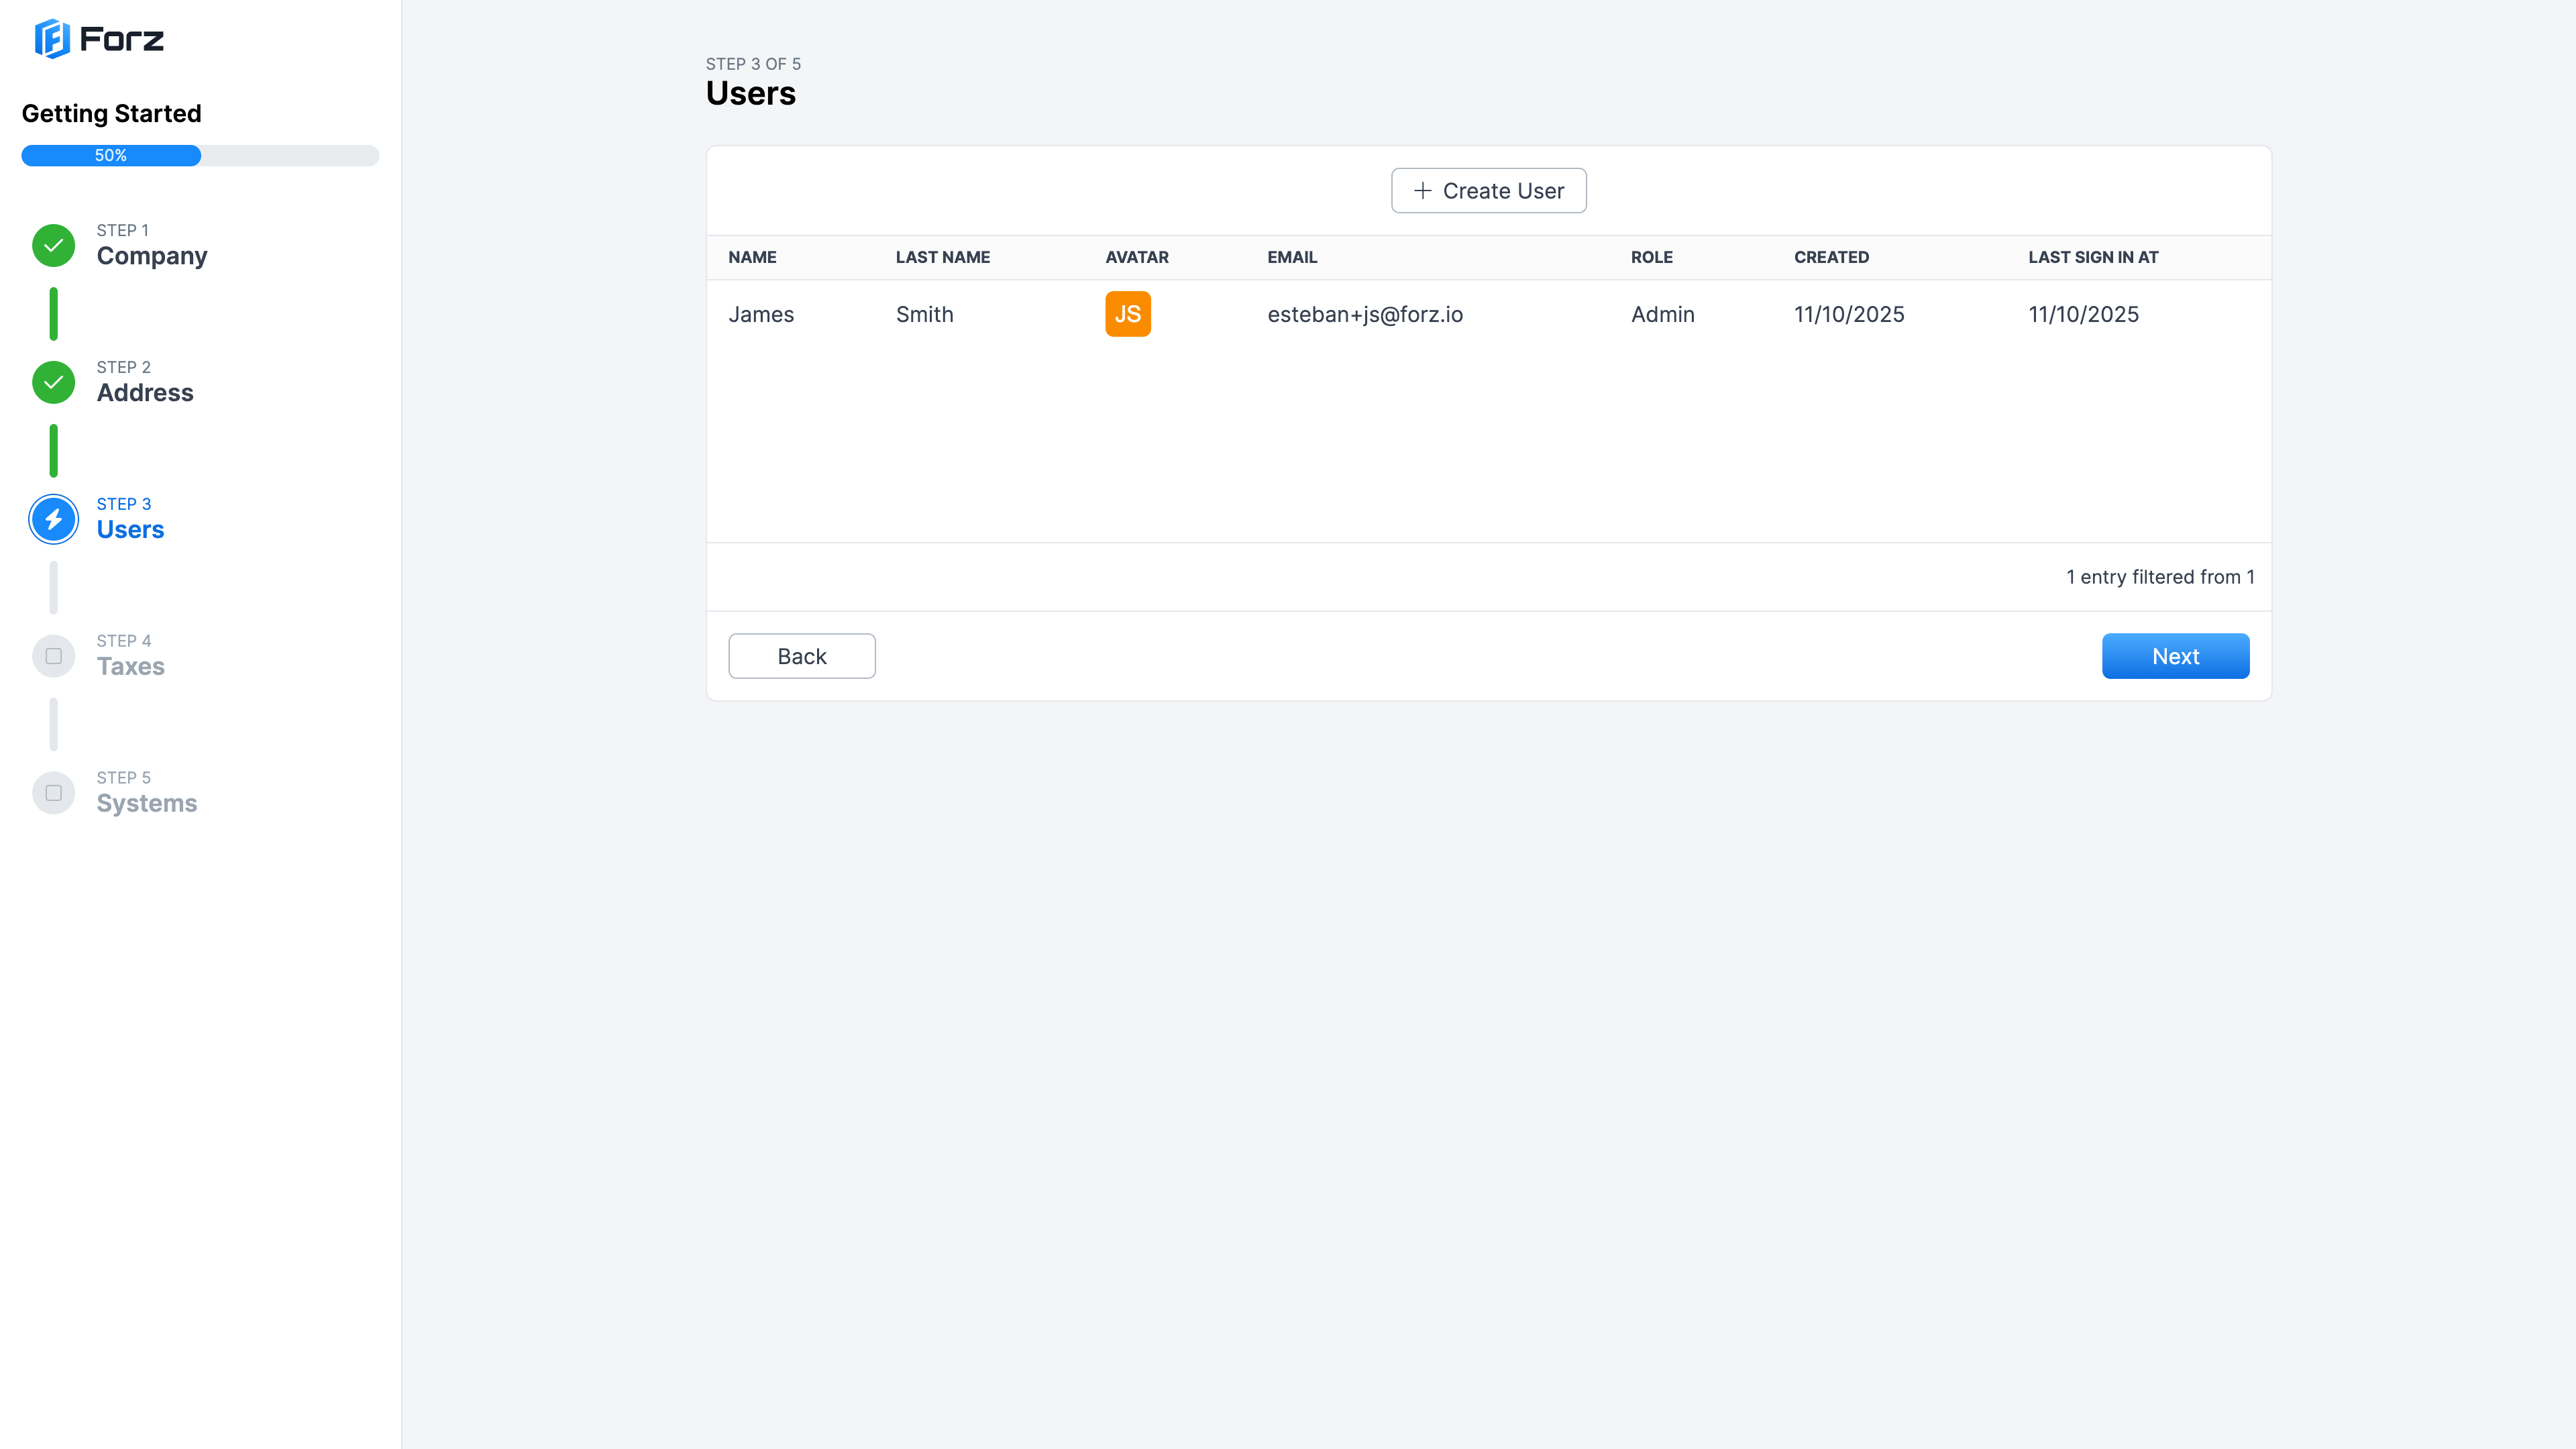This screenshot has height=1449, width=2576.
Task: Click the email 'esteban+js@forz.io'
Action: click(x=1365, y=314)
